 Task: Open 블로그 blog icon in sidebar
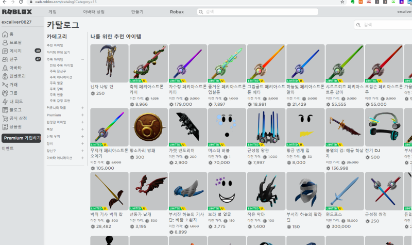[5, 110]
